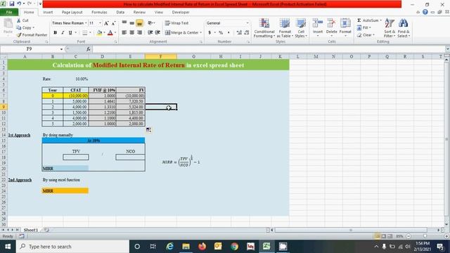Click Decrease Indent icon

[150, 33]
